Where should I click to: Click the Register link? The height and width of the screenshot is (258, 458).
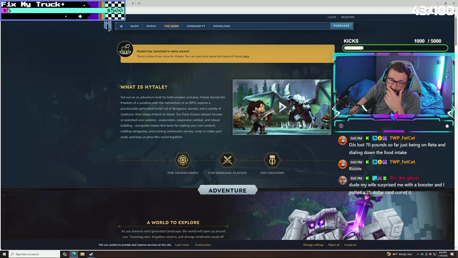[347, 17]
